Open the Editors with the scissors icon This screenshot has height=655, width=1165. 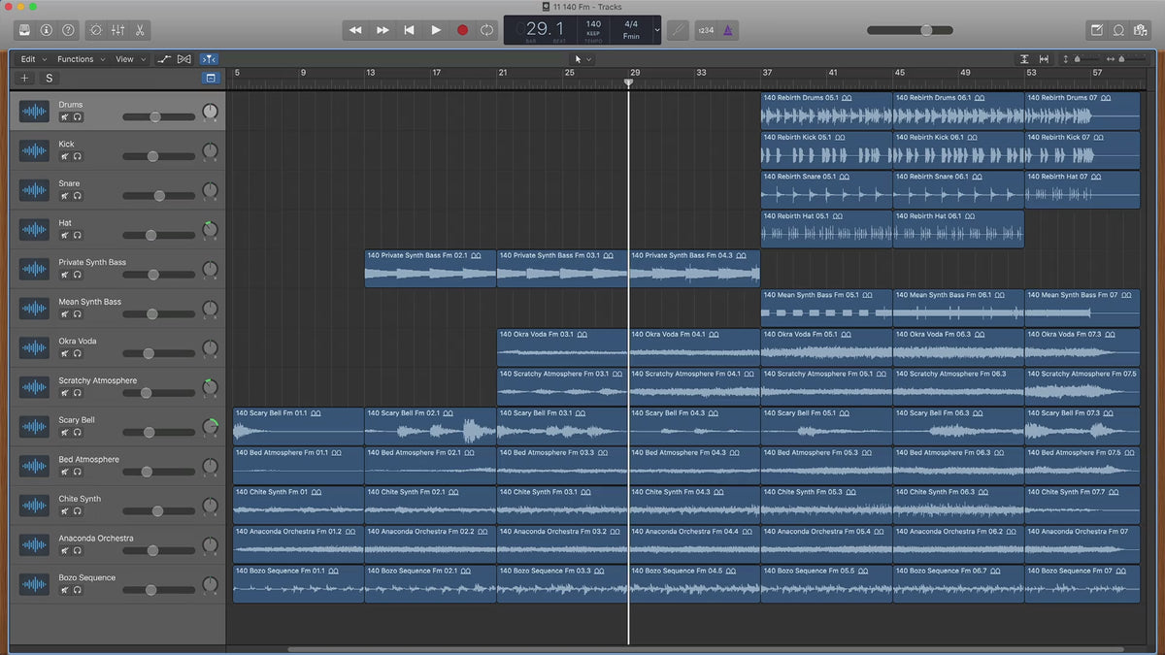(141, 30)
